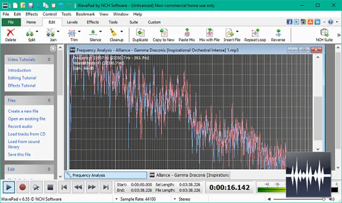This screenshot has height=203, width=342.
Task: Open the NCH Suite toolbar button
Action: coord(324,34)
